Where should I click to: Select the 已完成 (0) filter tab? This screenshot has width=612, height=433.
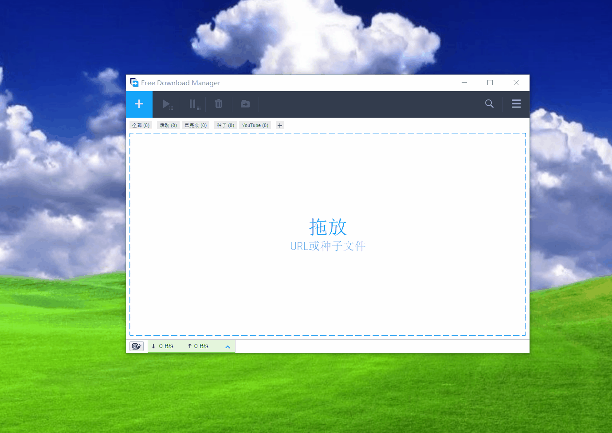(x=196, y=125)
